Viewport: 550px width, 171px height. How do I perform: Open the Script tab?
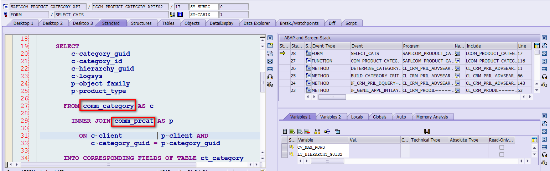351,23
